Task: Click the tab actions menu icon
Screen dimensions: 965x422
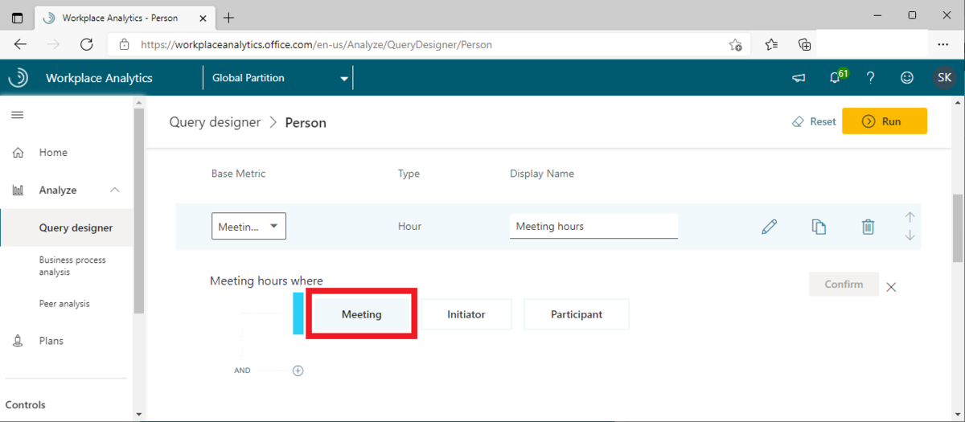Action: [17, 17]
